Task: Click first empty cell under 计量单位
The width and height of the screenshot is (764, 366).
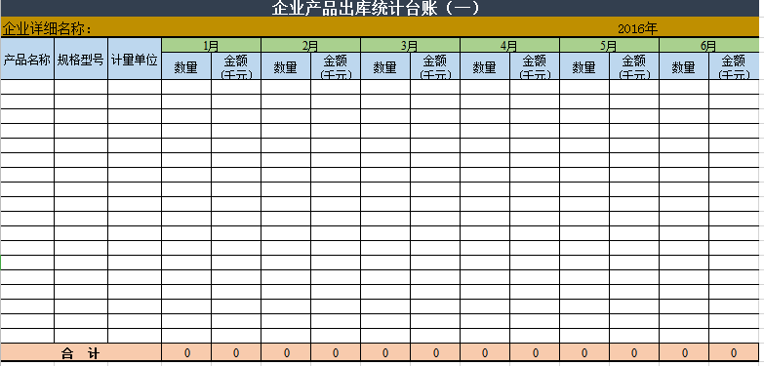Action: [135, 87]
